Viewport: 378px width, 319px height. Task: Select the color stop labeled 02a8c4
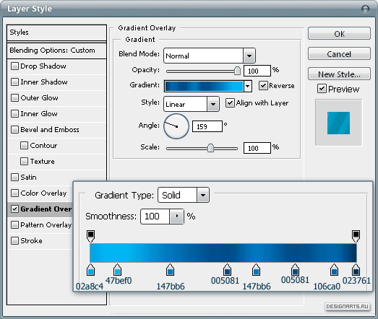pos(90,270)
